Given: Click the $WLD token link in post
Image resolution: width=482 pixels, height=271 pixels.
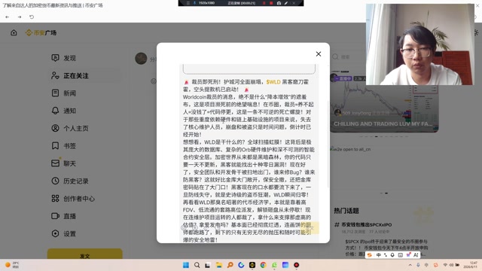Looking at the screenshot, I should [273, 82].
